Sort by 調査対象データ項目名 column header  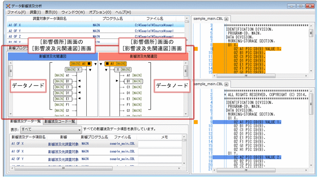pos(50,19)
